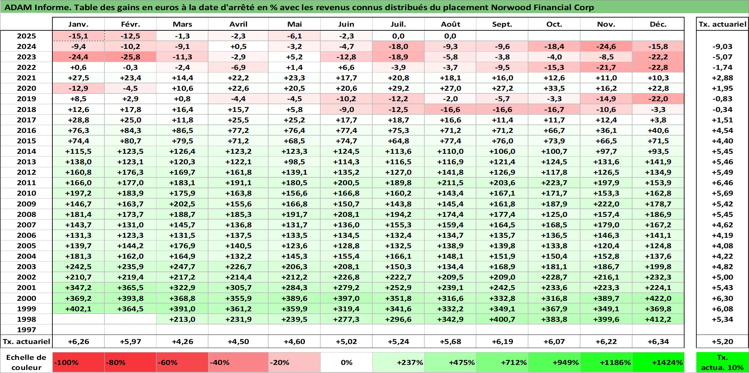Select the Juil. column header

398,24
